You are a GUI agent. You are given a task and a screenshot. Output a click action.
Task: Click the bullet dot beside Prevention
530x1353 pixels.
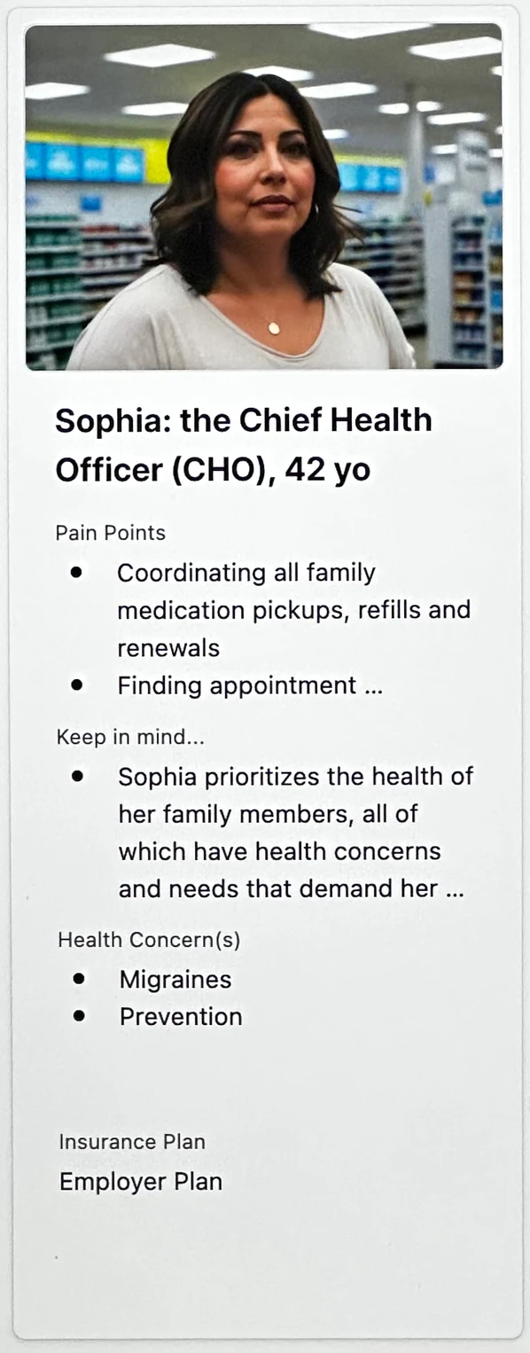click(80, 1016)
